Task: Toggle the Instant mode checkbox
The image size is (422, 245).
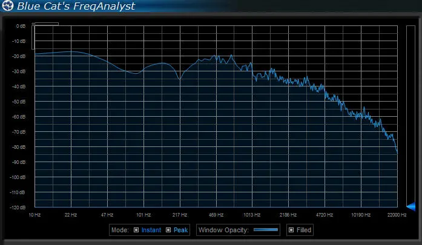Action: (x=136, y=230)
